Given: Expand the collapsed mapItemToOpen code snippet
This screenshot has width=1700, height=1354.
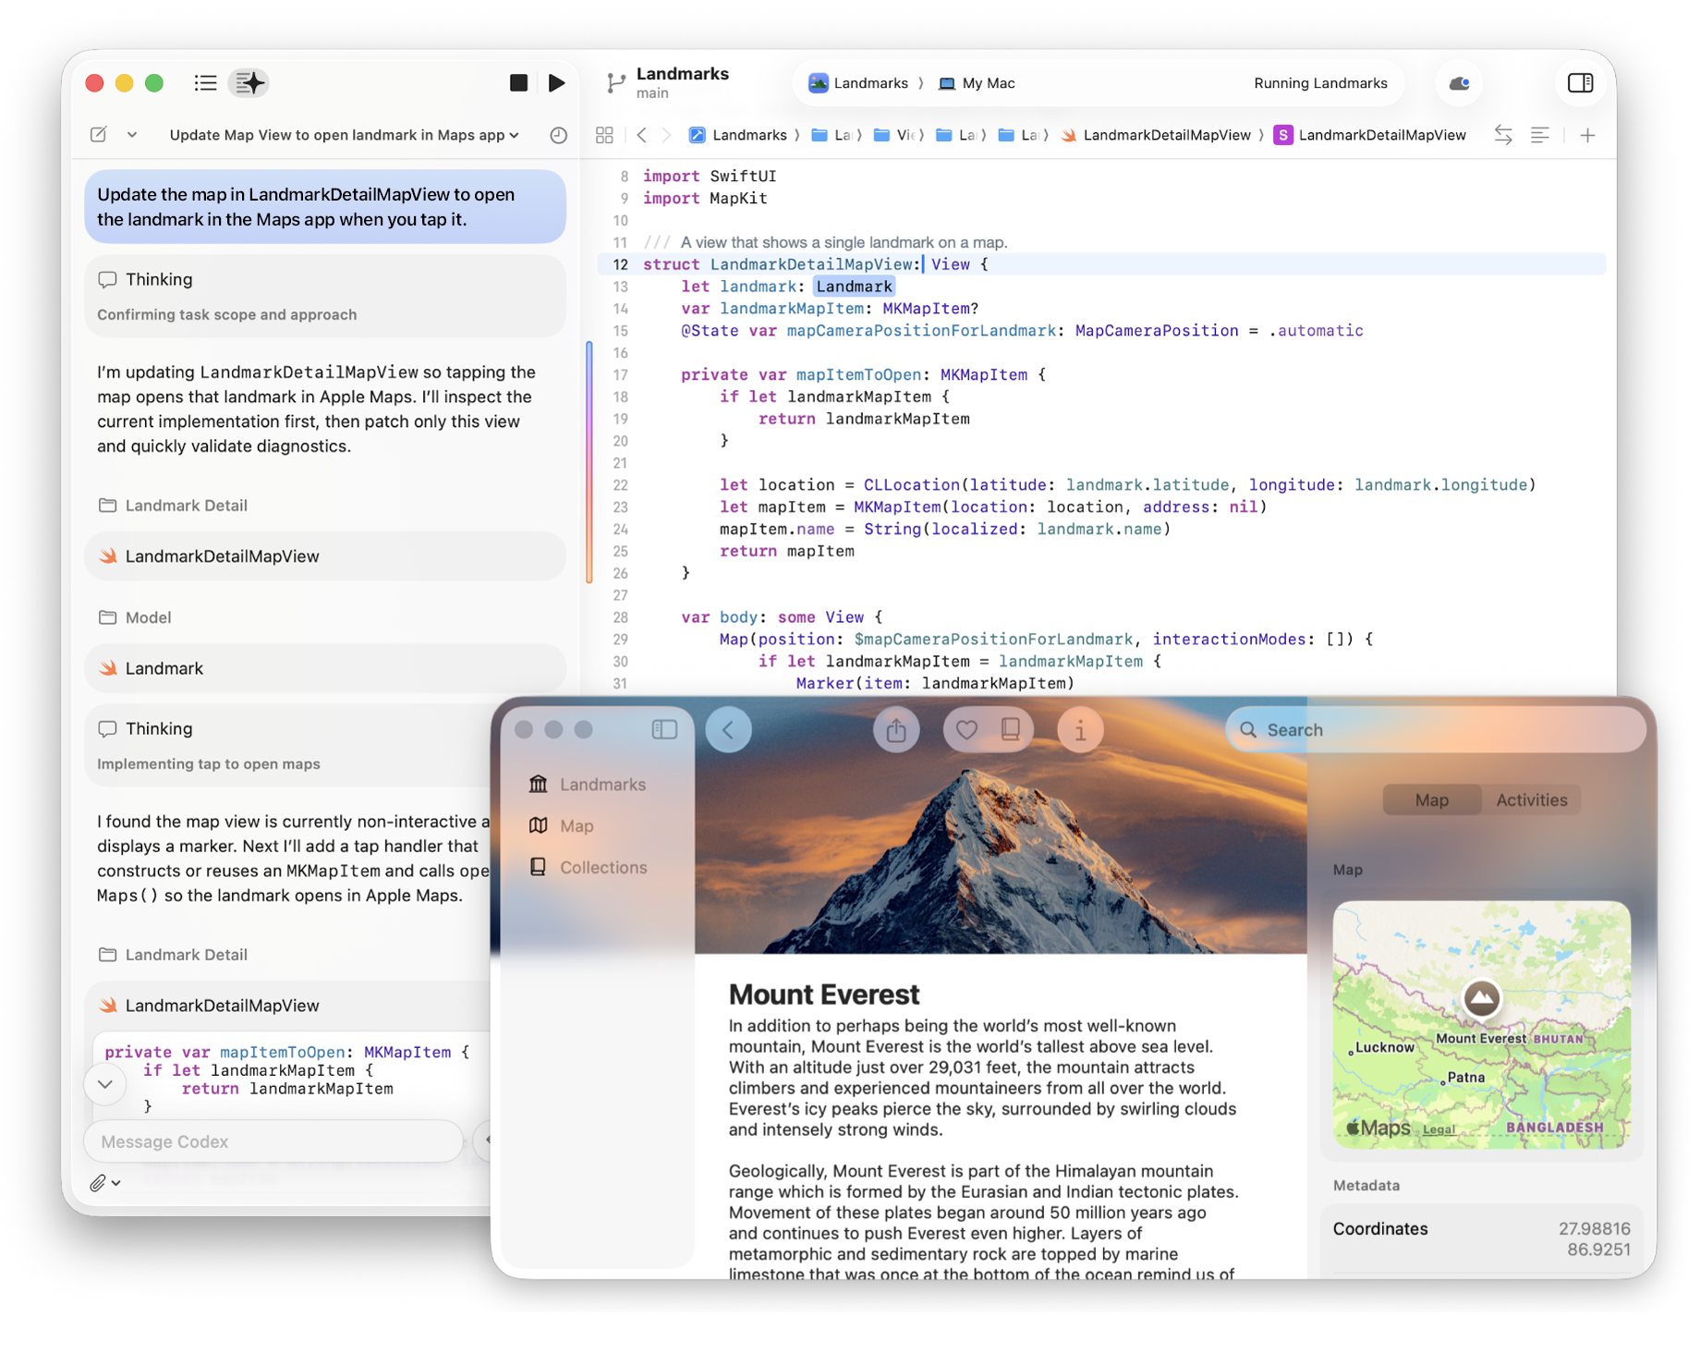Looking at the screenshot, I should click(104, 1083).
